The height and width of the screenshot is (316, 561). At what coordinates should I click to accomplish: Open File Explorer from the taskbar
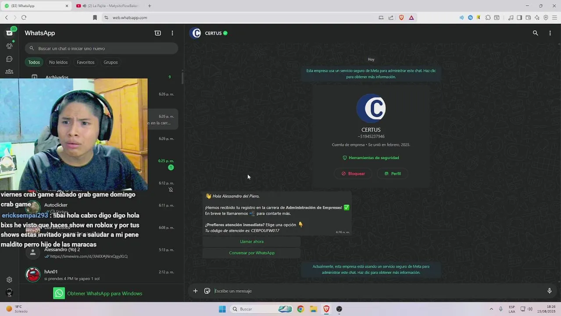pyautogui.click(x=313, y=309)
